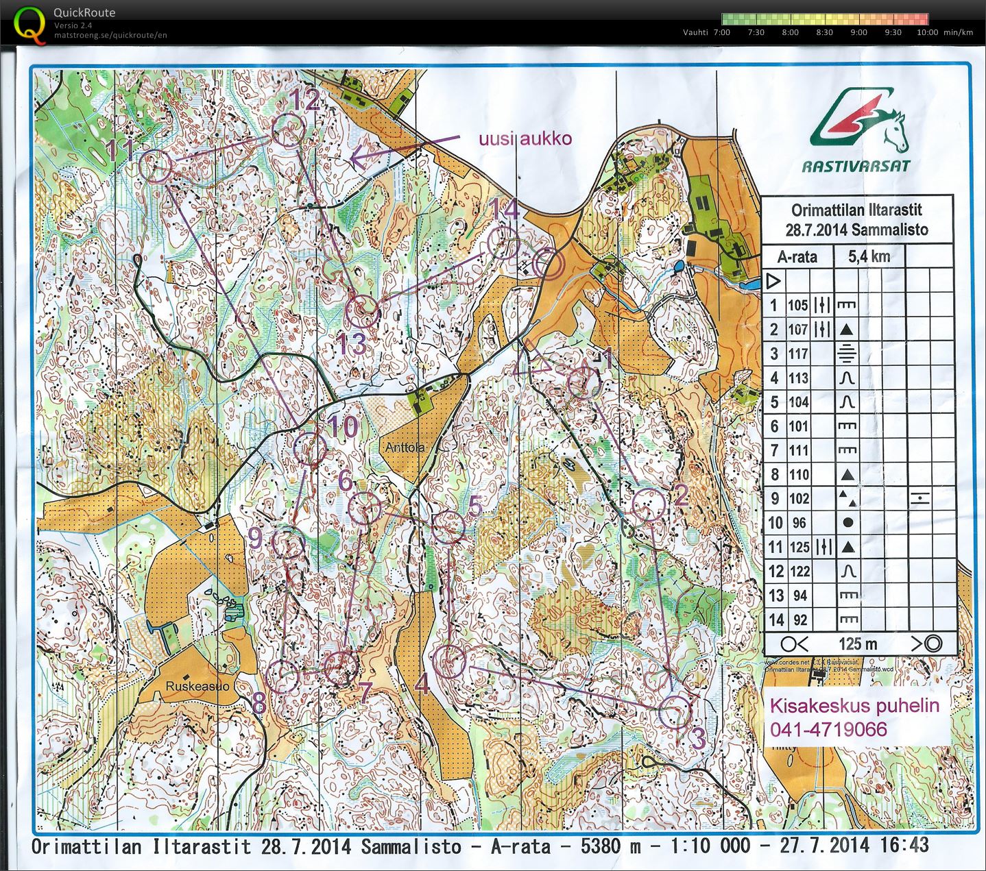The height and width of the screenshot is (871, 986).
Task: Click the boulder symbol in row 8
Action: [x=848, y=474]
